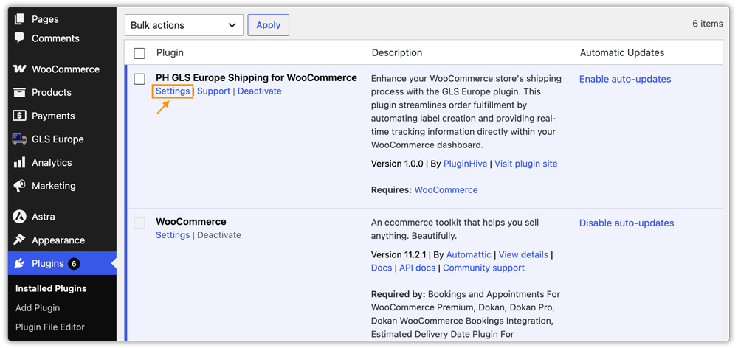Open the Plugin File Editor submenu item
The height and width of the screenshot is (348, 738).
click(50, 327)
